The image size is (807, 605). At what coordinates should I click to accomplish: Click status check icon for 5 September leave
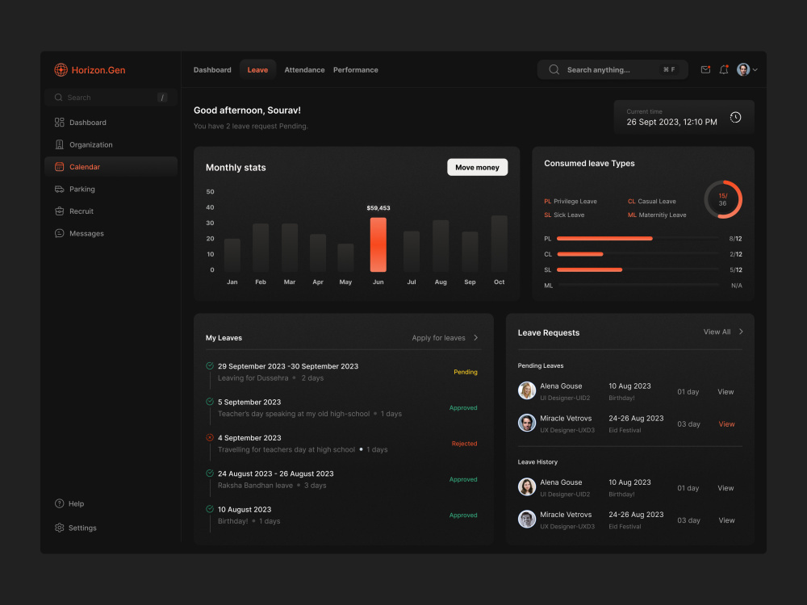[x=210, y=401]
